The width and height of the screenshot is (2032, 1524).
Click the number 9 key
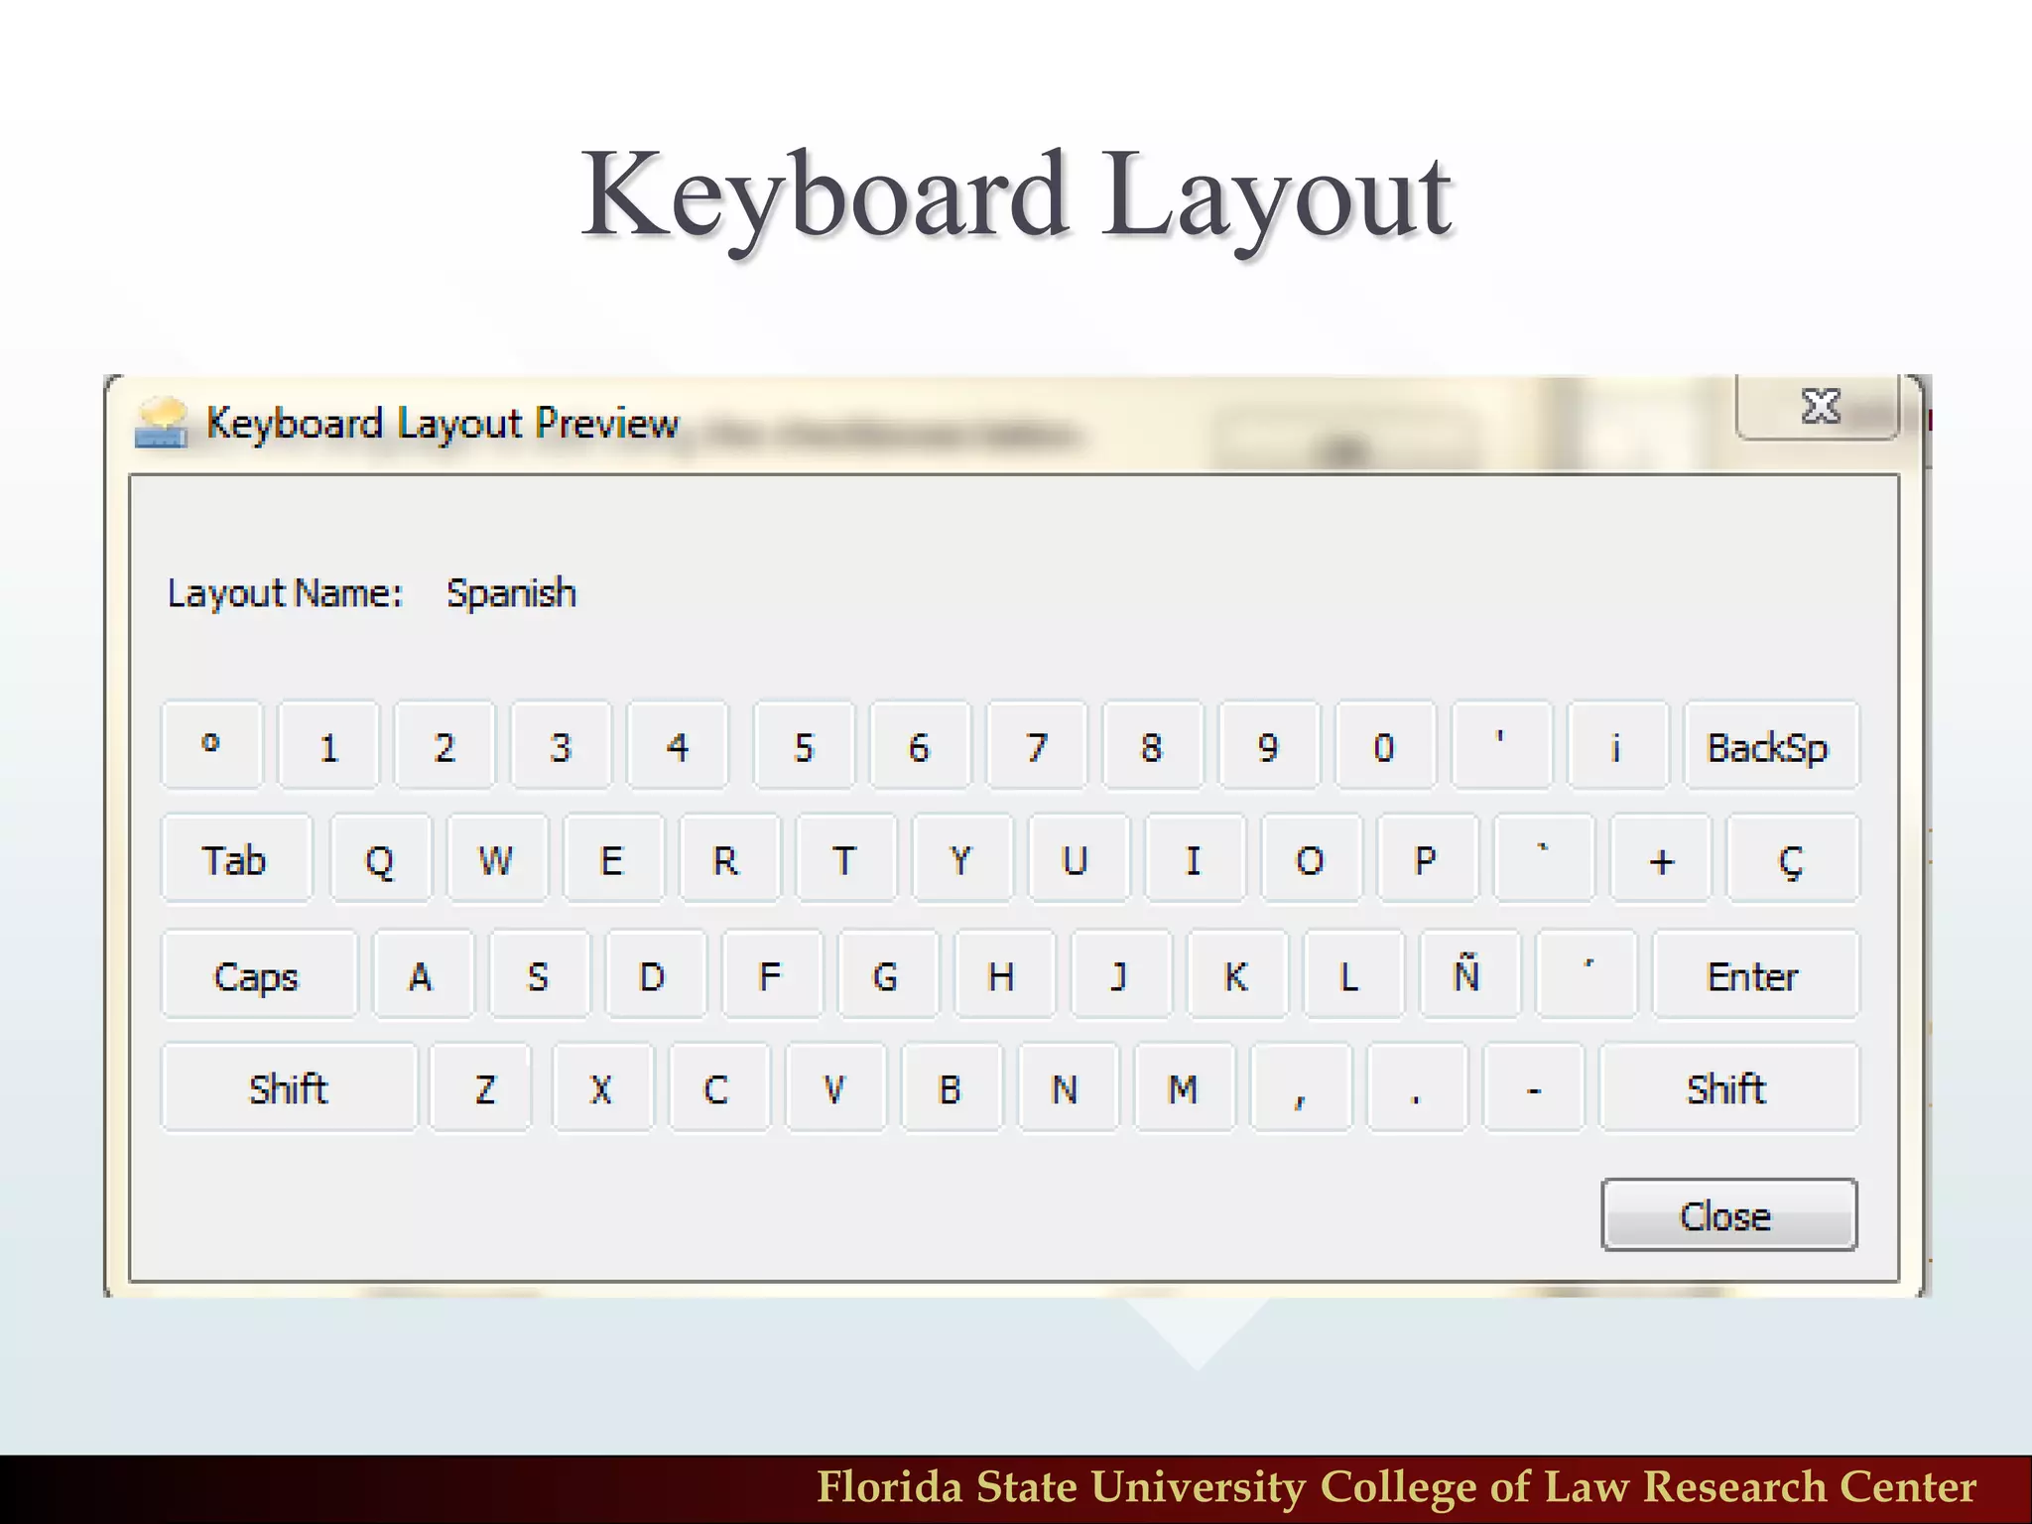tap(1269, 746)
